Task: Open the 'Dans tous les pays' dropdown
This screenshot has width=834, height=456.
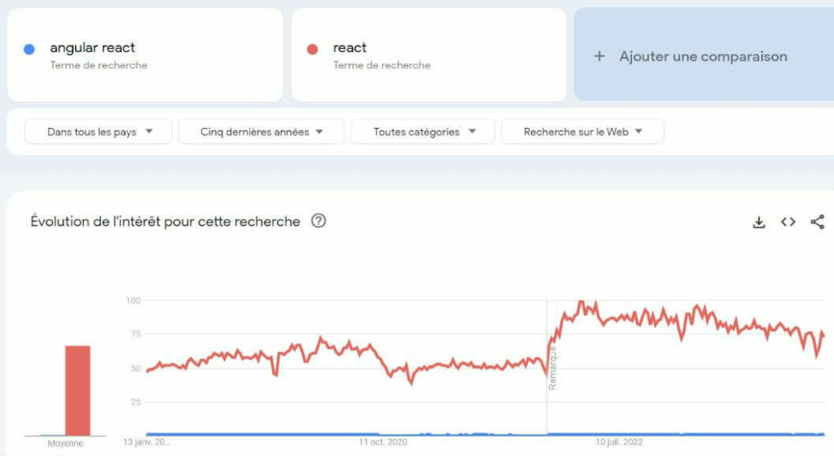Action: point(98,132)
